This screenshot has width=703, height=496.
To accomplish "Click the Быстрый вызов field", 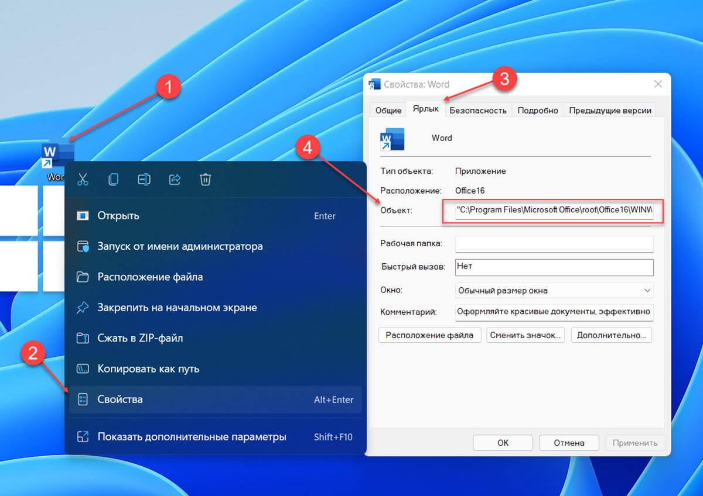I will 554,267.
